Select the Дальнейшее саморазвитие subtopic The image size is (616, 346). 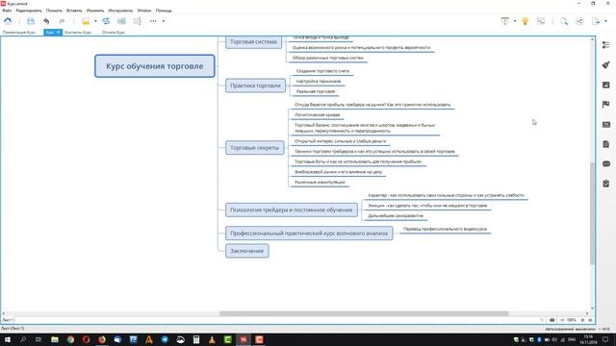396,215
